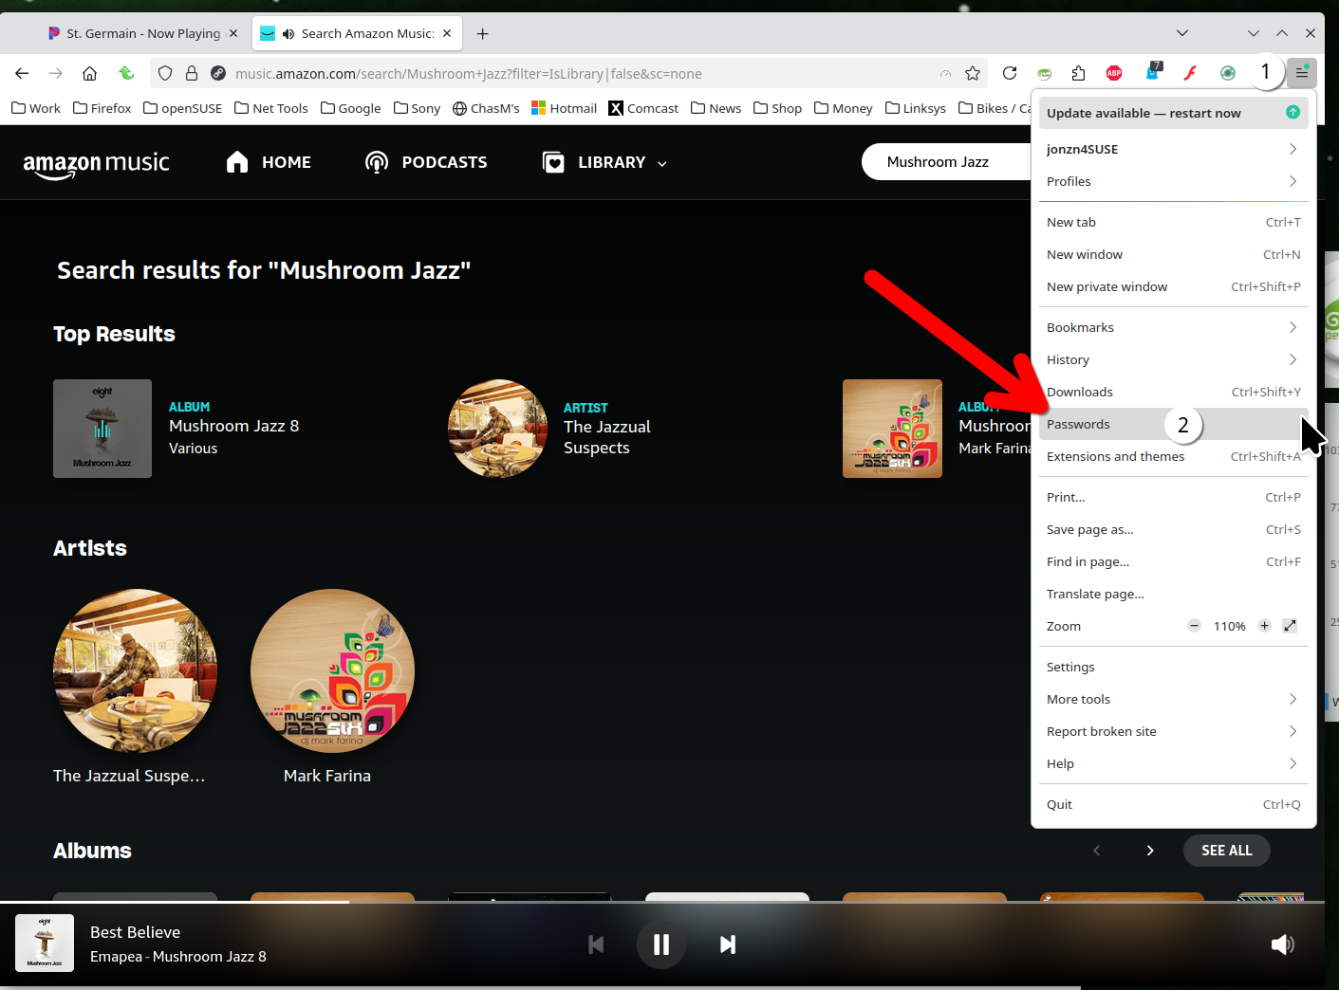The image size is (1339, 990).
Task: Open the browser home page icon
Action: 89,73
